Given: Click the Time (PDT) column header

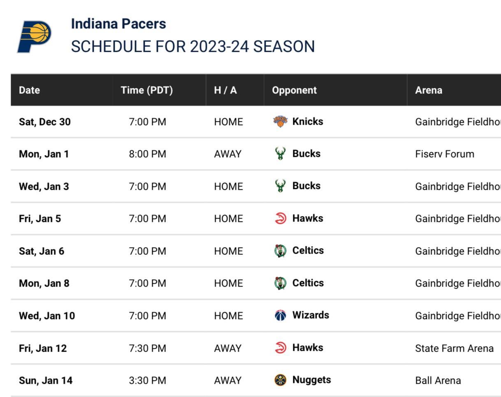Looking at the screenshot, I should 146,90.
